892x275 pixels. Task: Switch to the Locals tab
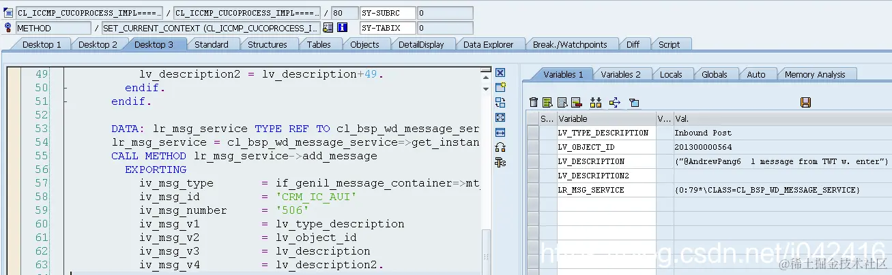tap(671, 74)
